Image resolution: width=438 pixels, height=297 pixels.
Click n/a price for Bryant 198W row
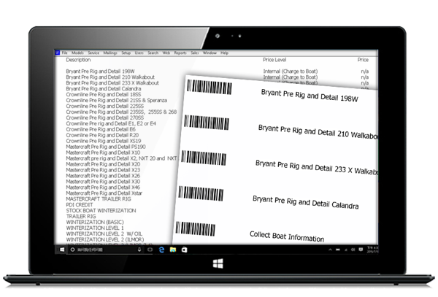point(364,72)
